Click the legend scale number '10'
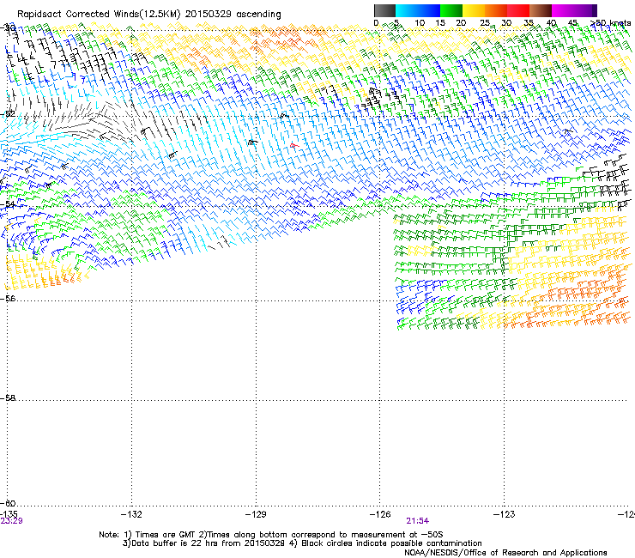The image size is (635, 558). point(420,23)
